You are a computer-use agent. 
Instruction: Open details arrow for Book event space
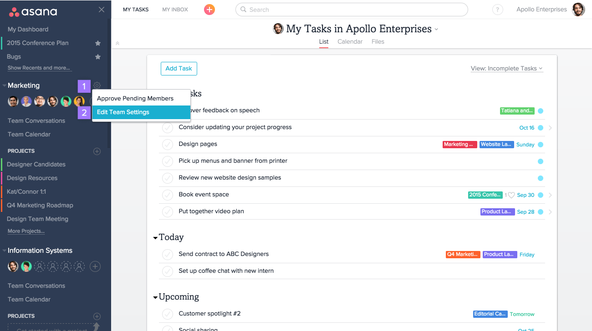[550, 195]
